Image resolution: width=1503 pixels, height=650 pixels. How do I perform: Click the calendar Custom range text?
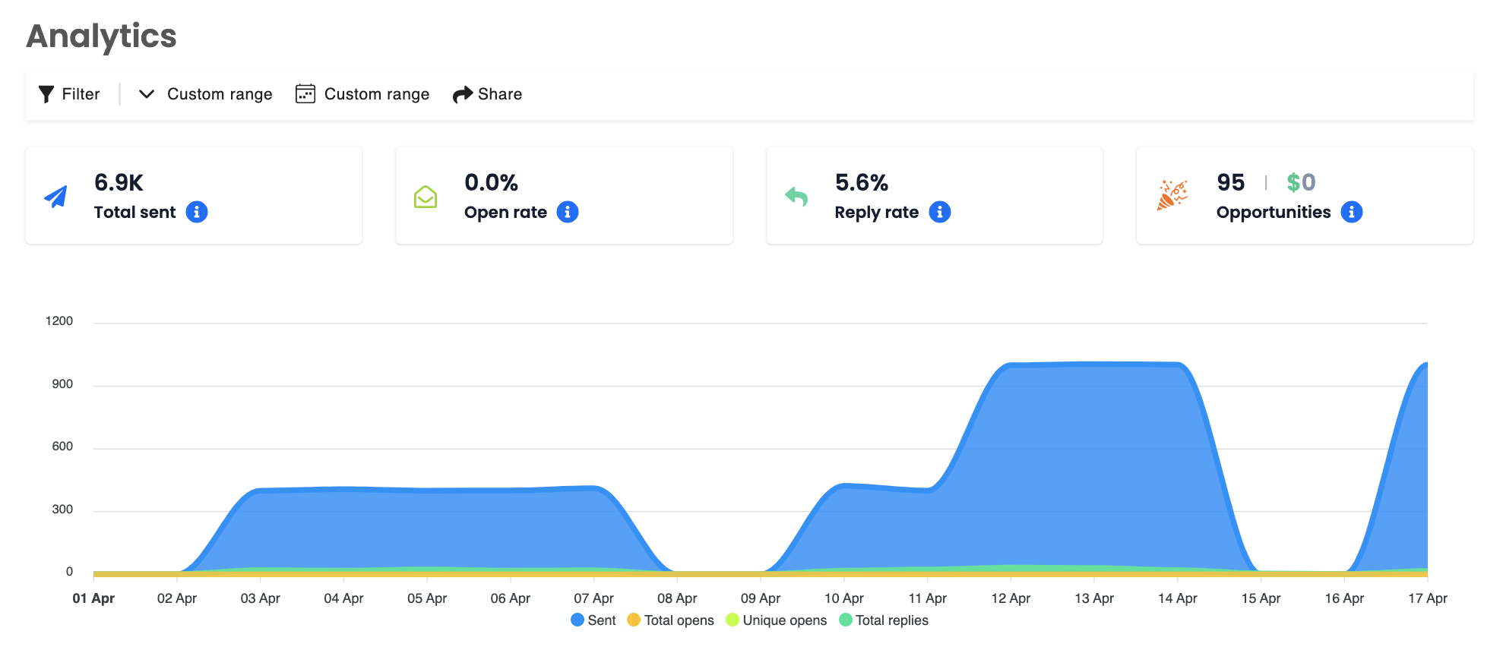(377, 94)
